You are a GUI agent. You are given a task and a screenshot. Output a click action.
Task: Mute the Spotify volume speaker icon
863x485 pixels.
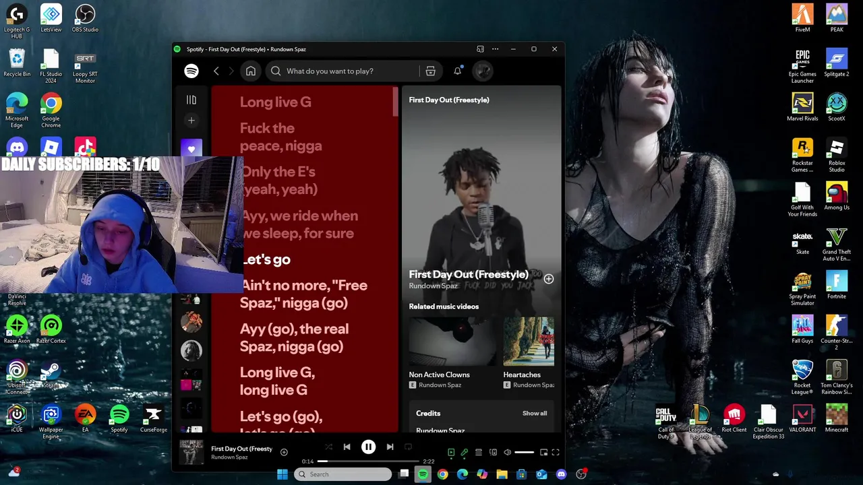[x=508, y=453]
